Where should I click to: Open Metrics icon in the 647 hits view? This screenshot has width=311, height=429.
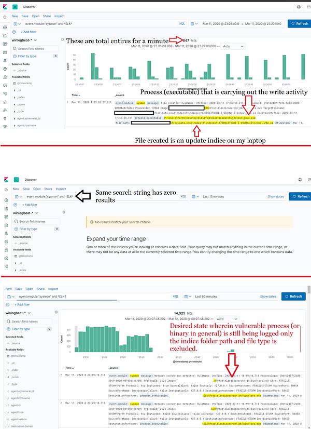[5, 77]
